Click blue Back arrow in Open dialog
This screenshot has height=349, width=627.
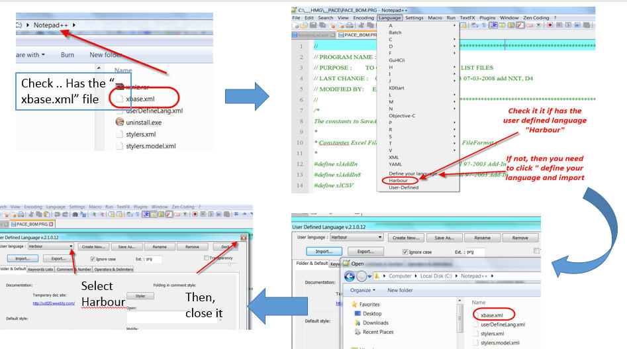[x=350, y=276]
